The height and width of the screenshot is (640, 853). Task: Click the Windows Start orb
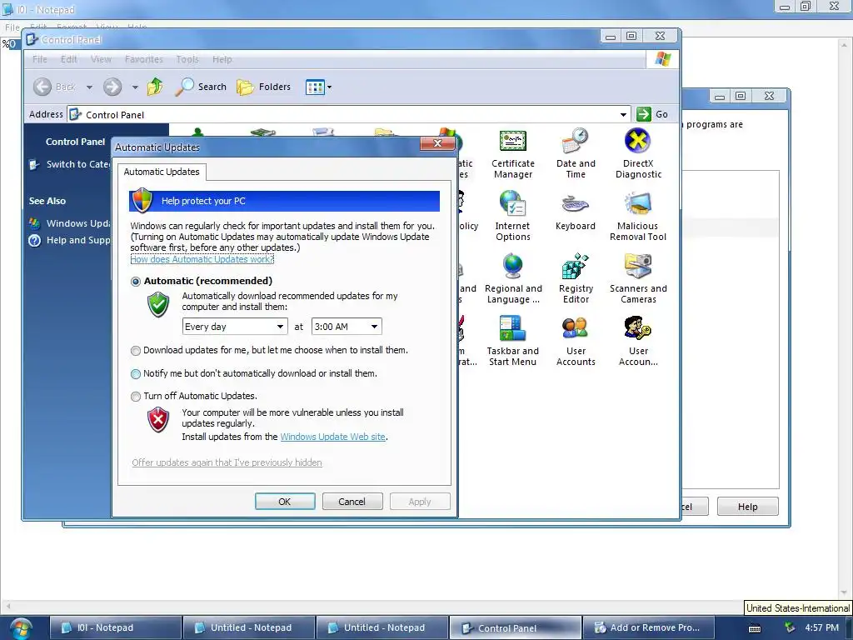tap(20, 628)
